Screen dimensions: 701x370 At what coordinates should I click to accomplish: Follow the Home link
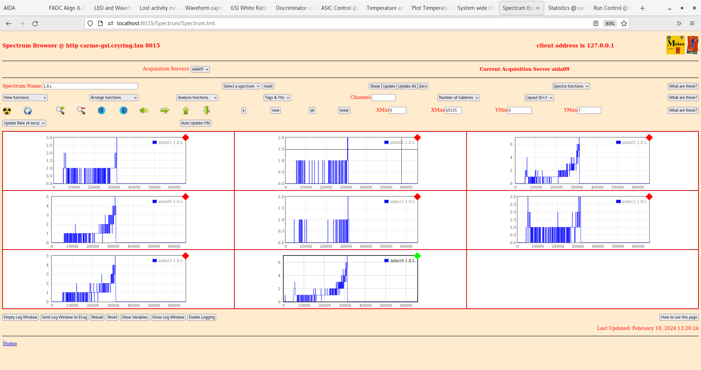(10, 344)
